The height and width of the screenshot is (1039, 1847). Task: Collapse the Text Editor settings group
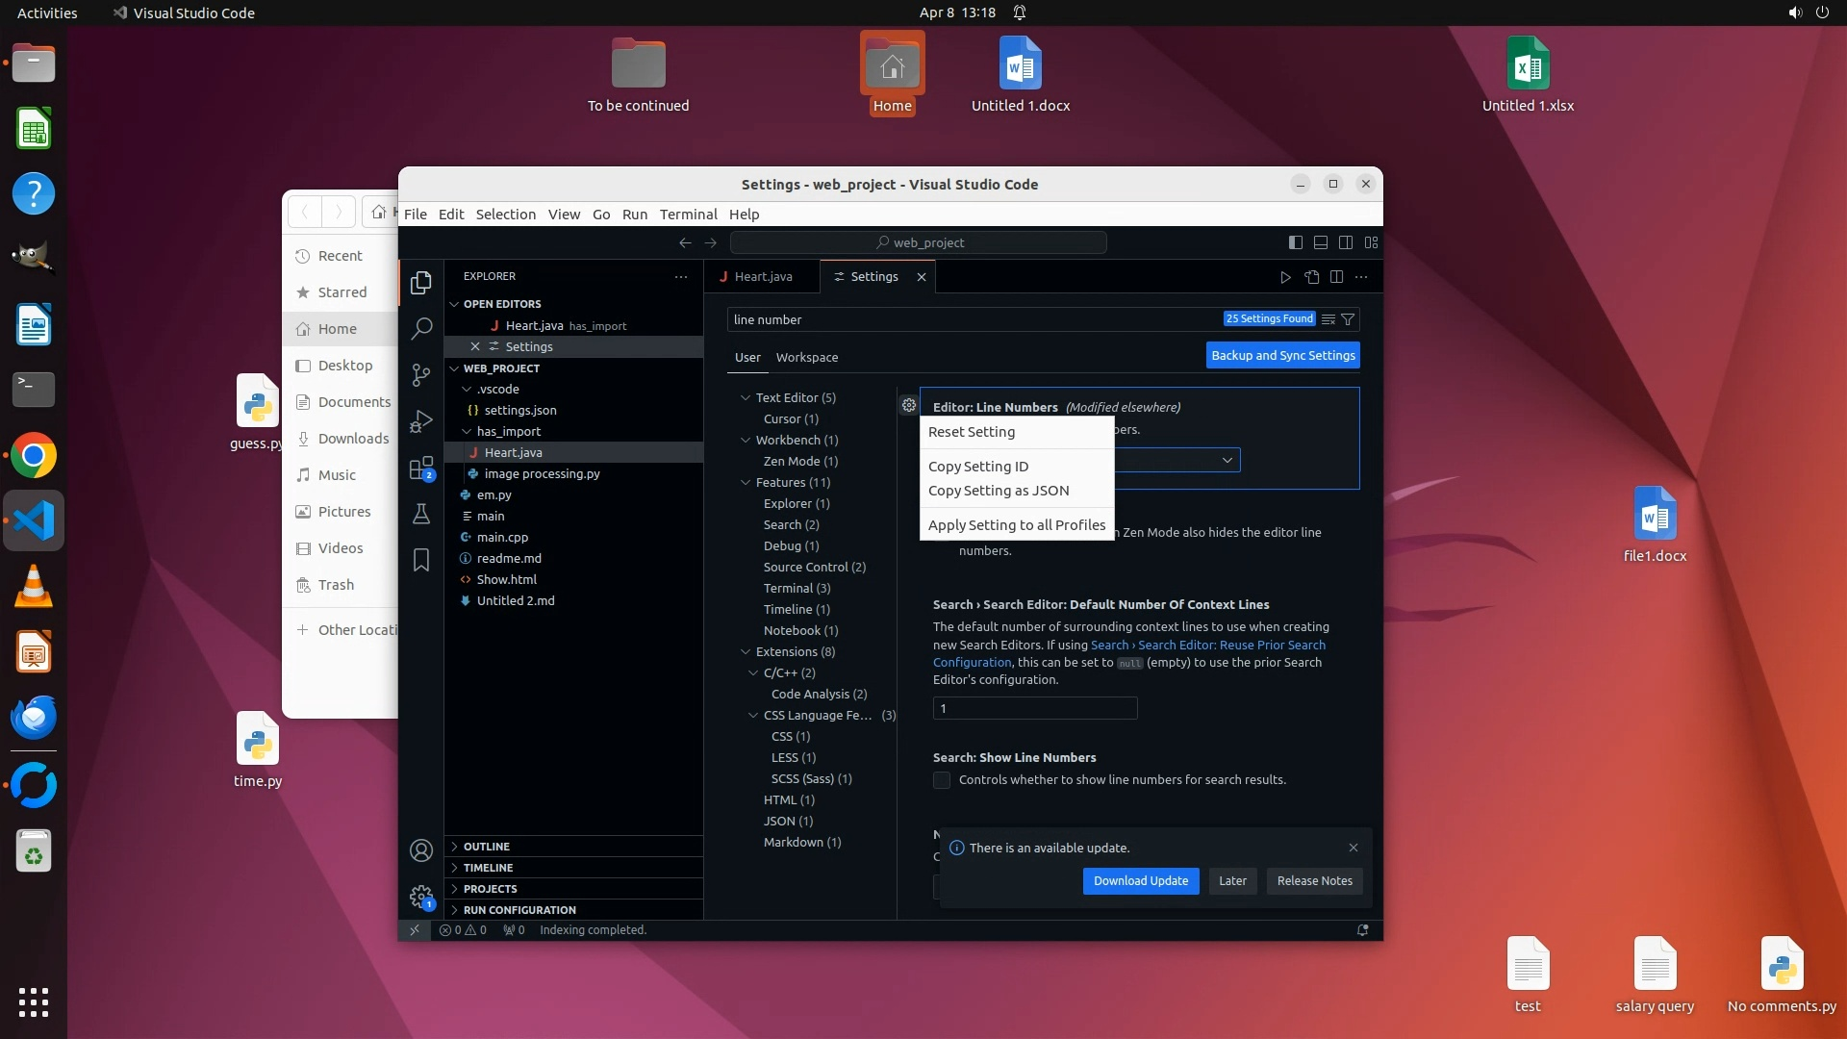click(746, 397)
